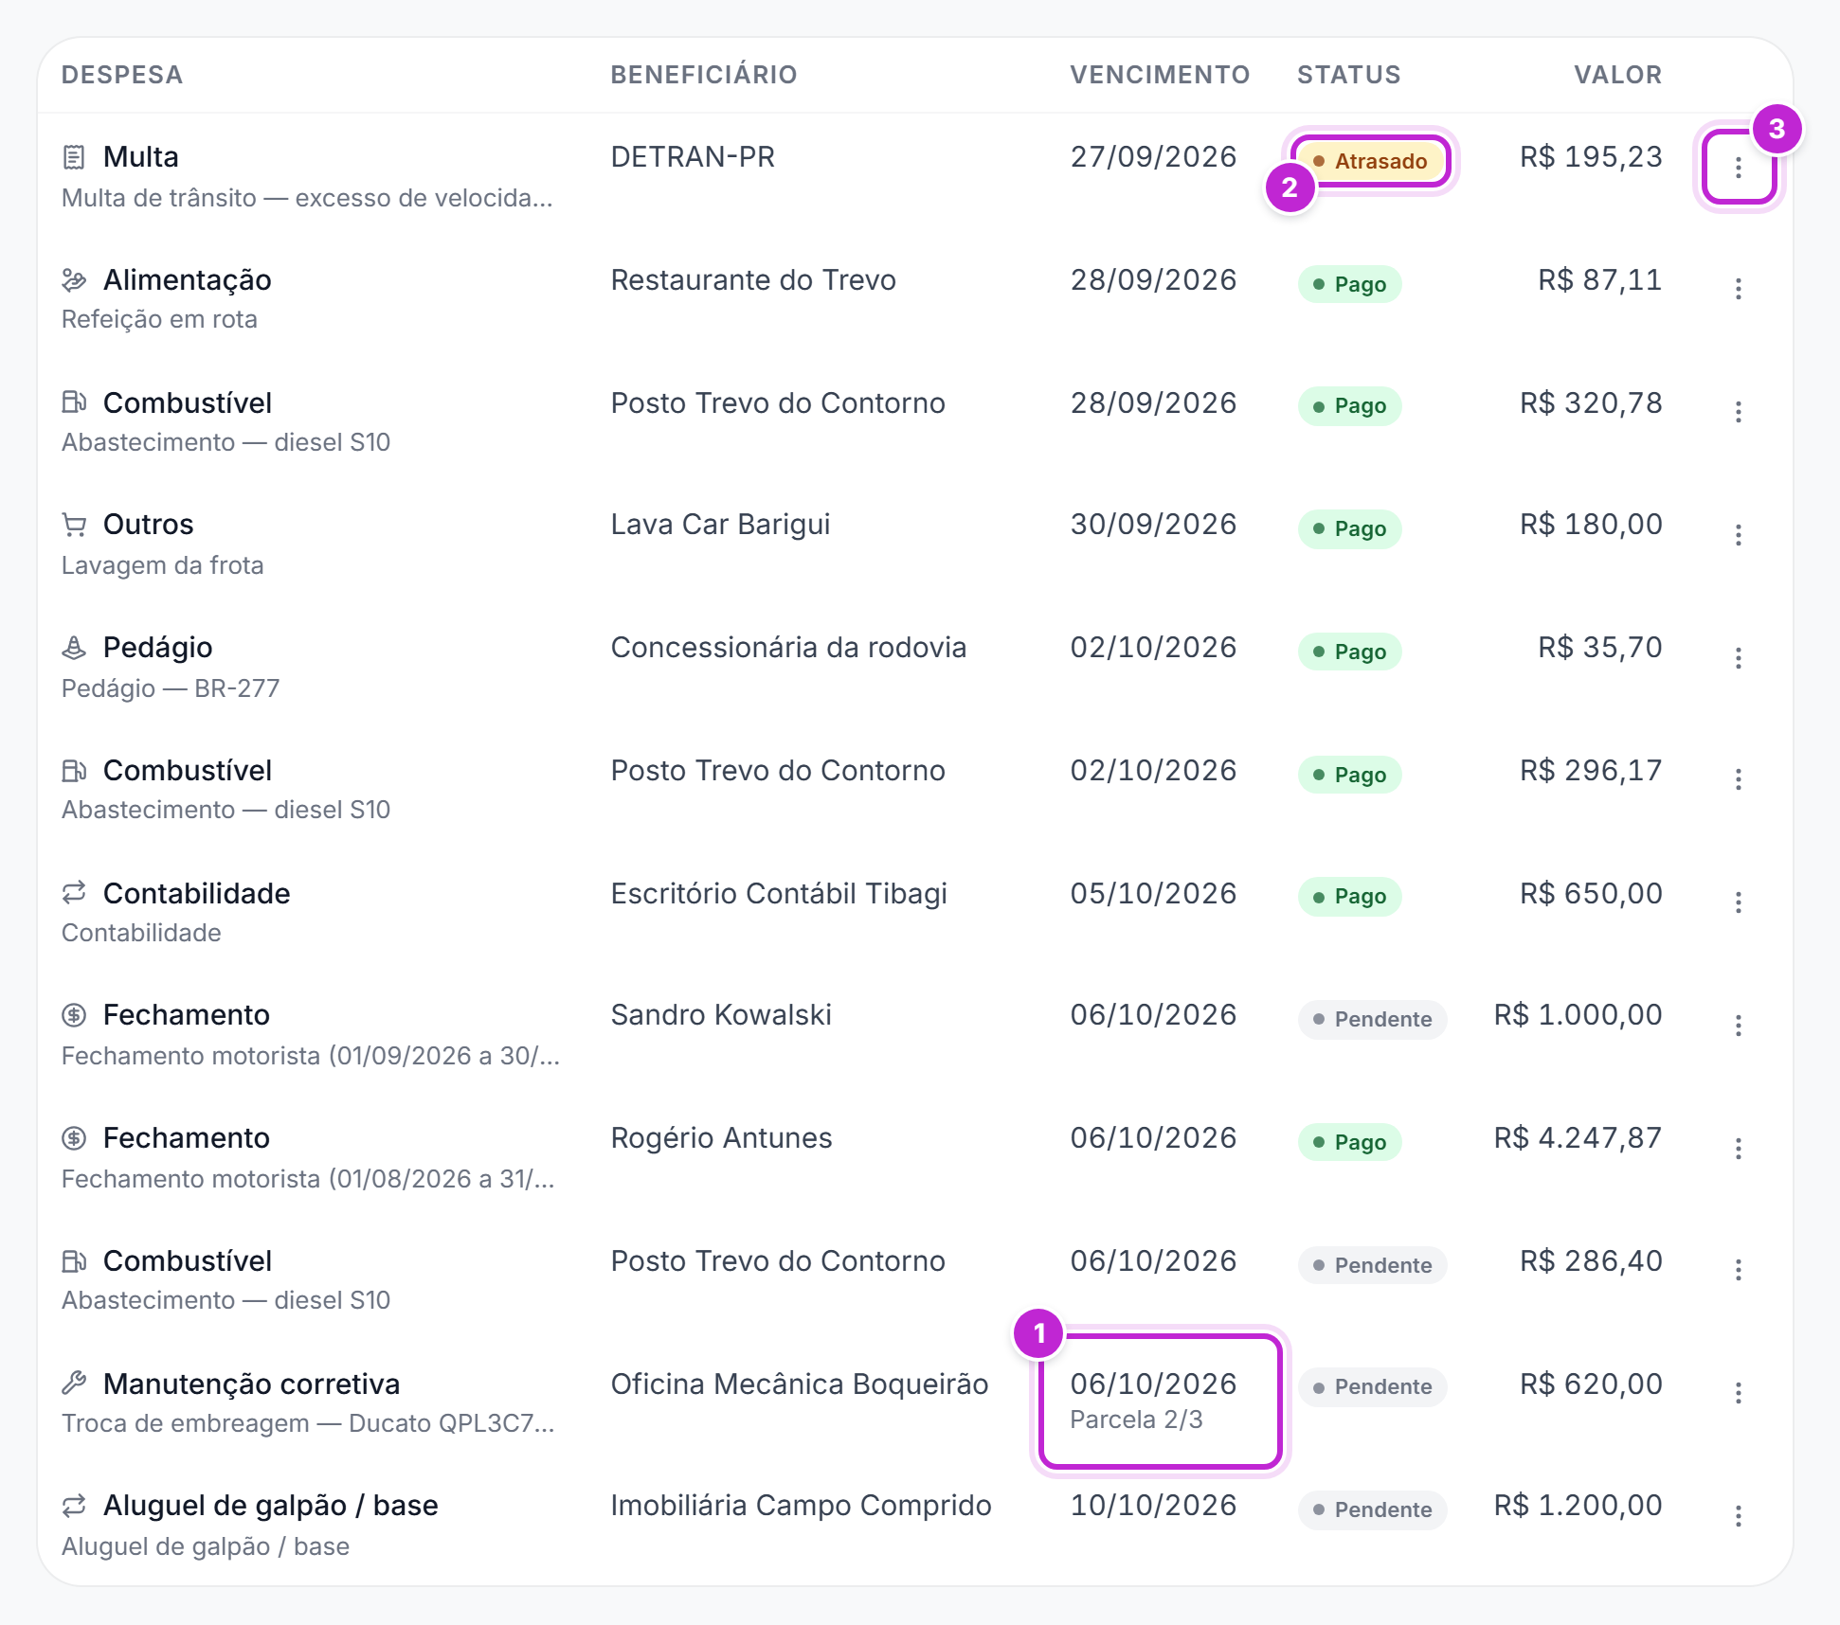
Task: Select the DETRAN-PR beneficiary cell
Action: (x=693, y=157)
